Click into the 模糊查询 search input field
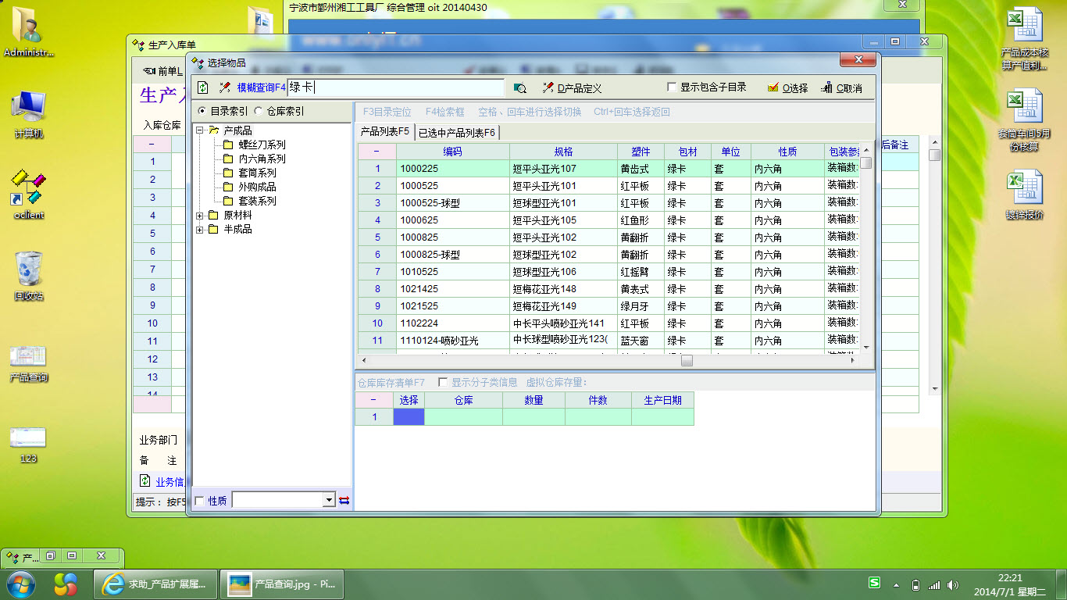 (396, 88)
